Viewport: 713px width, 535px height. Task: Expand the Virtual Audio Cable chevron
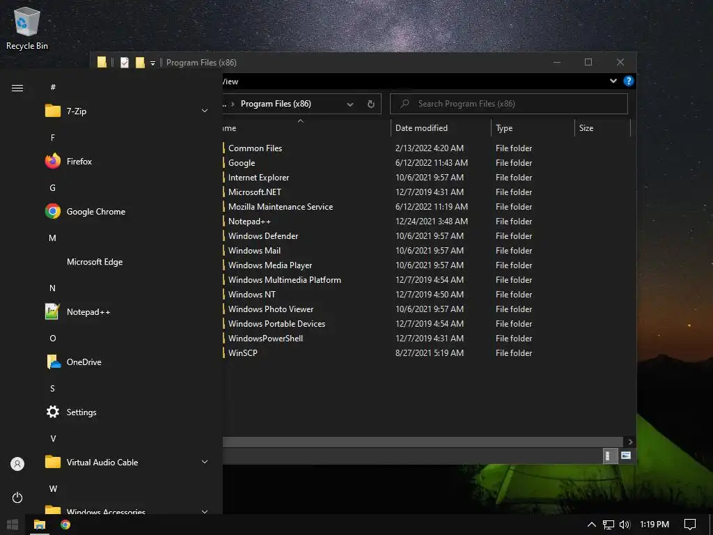[205, 462]
